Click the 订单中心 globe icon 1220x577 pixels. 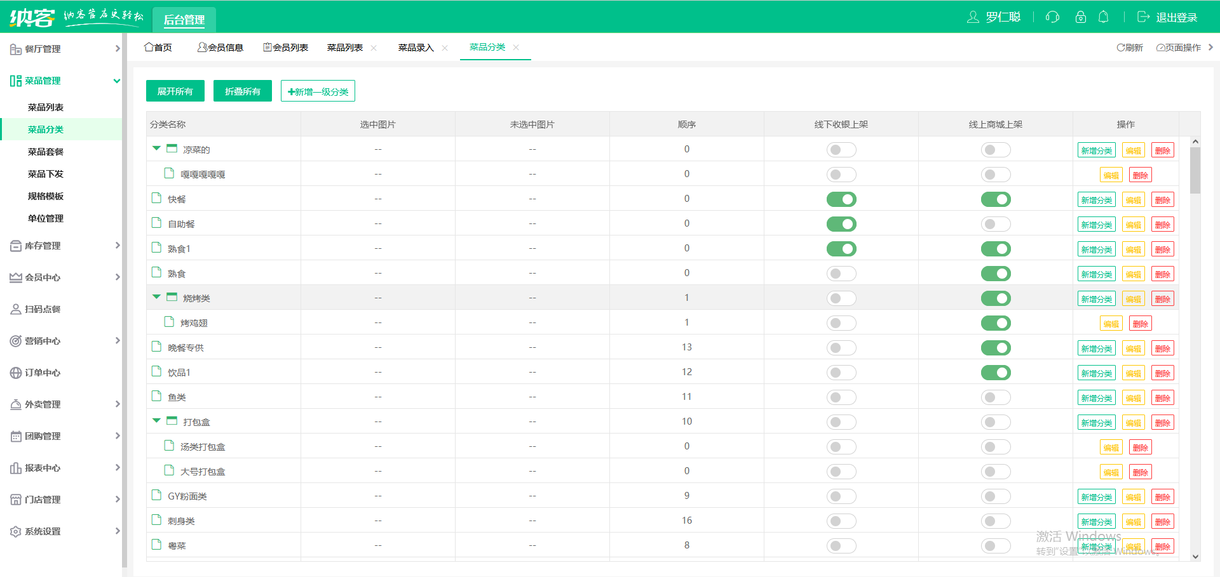click(x=16, y=373)
